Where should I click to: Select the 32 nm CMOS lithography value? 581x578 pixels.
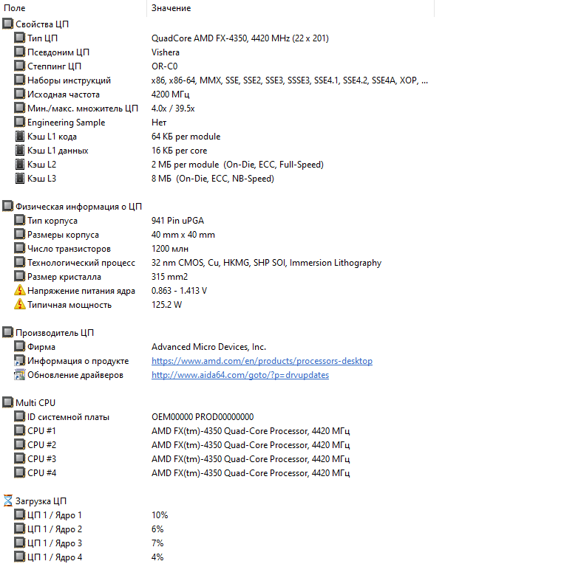[266, 263]
